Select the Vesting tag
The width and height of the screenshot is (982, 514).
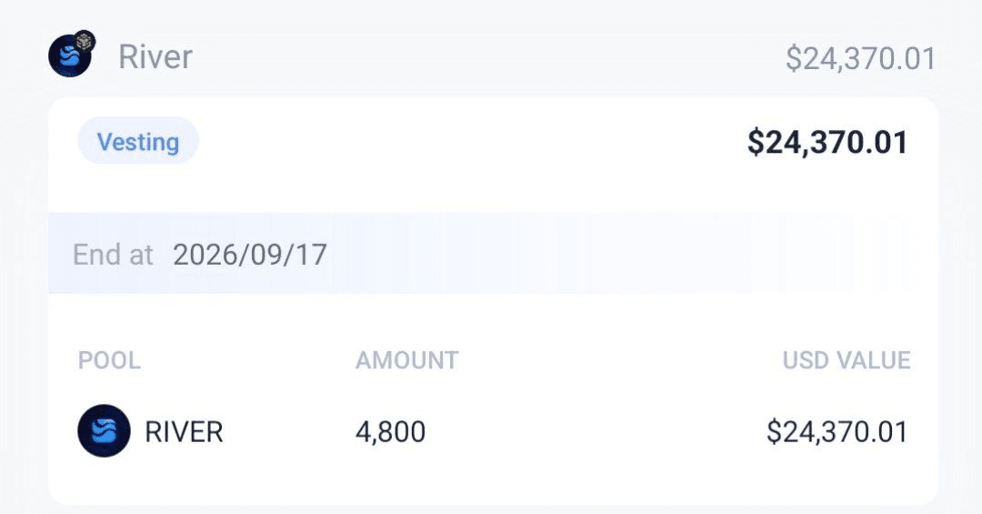pos(138,142)
